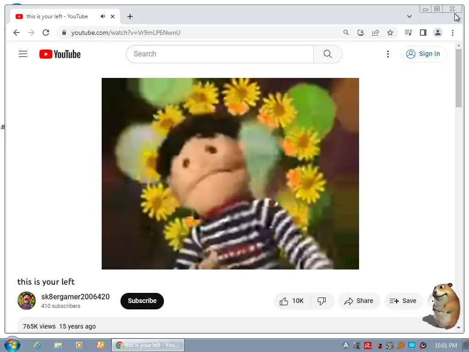Screen dimensions: 469x352
Task: Open YouTube settings three-dot menu
Action: click(387, 54)
